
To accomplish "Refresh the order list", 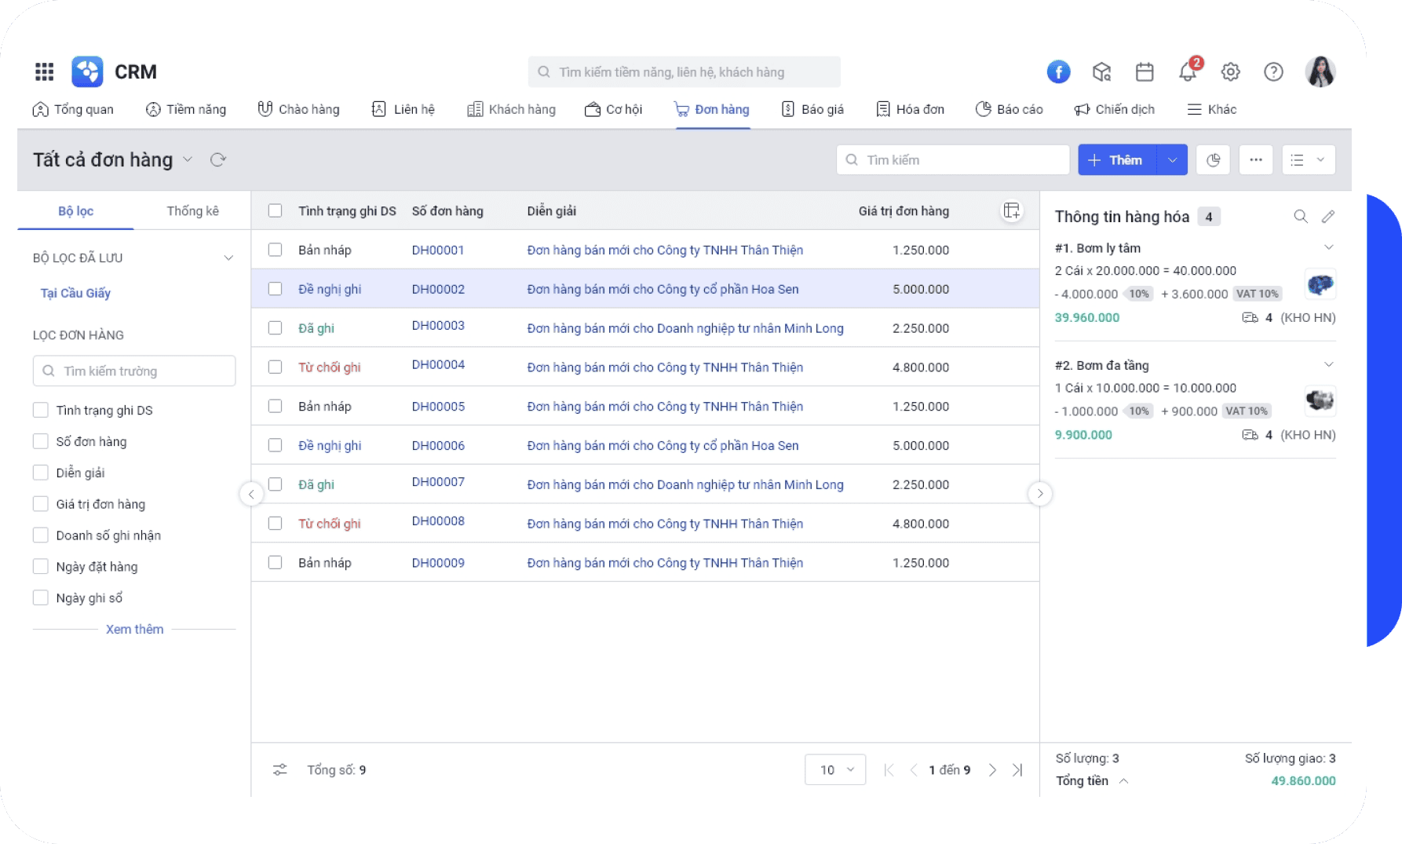I will (218, 160).
